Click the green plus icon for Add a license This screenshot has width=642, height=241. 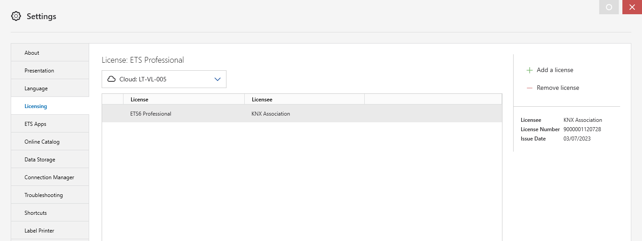pos(530,70)
